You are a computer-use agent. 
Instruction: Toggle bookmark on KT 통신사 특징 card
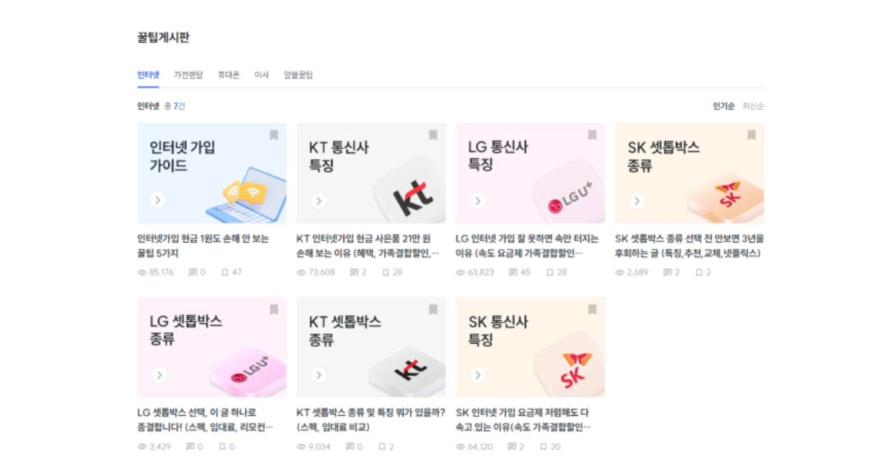click(x=433, y=135)
